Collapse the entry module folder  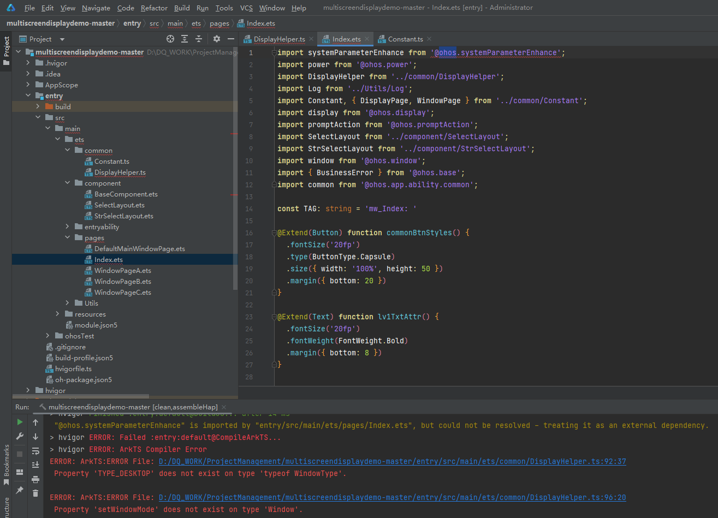tap(28, 96)
